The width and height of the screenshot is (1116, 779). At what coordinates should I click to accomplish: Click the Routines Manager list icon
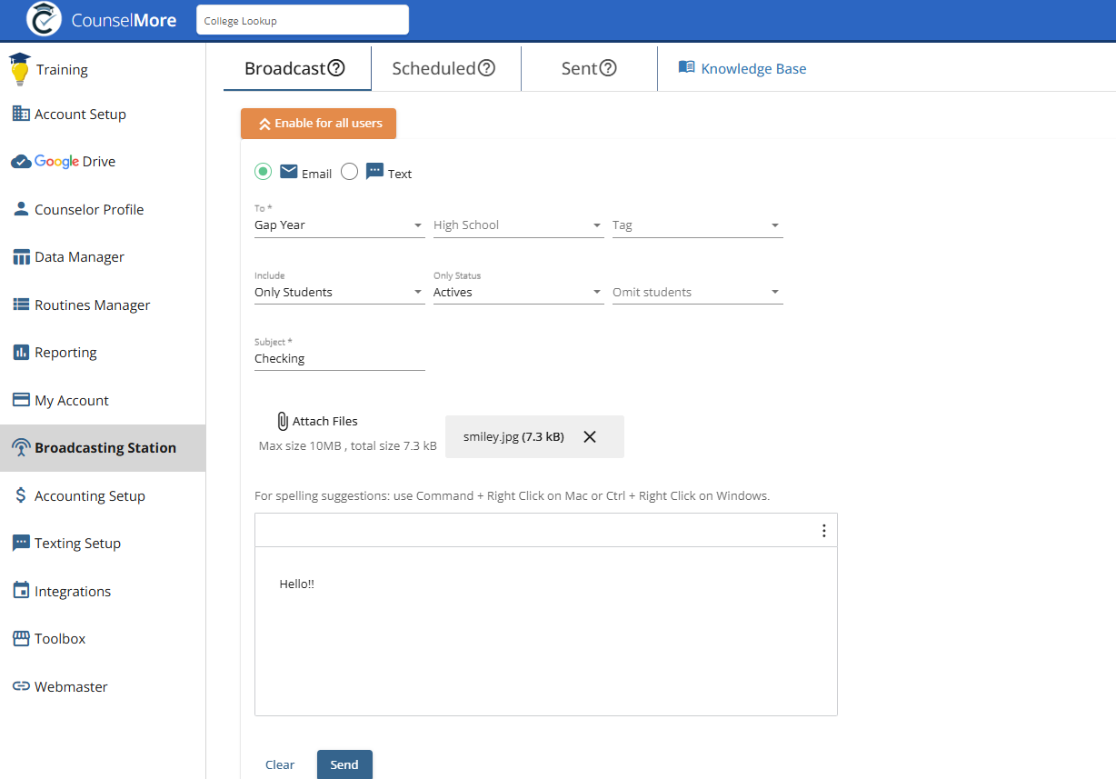point(21,305)
